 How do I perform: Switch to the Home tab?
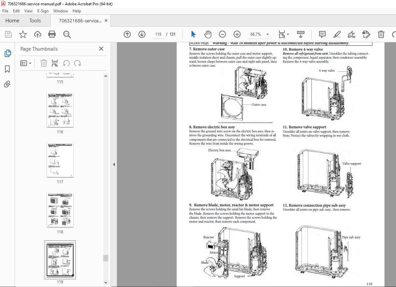tap(12, 20)
